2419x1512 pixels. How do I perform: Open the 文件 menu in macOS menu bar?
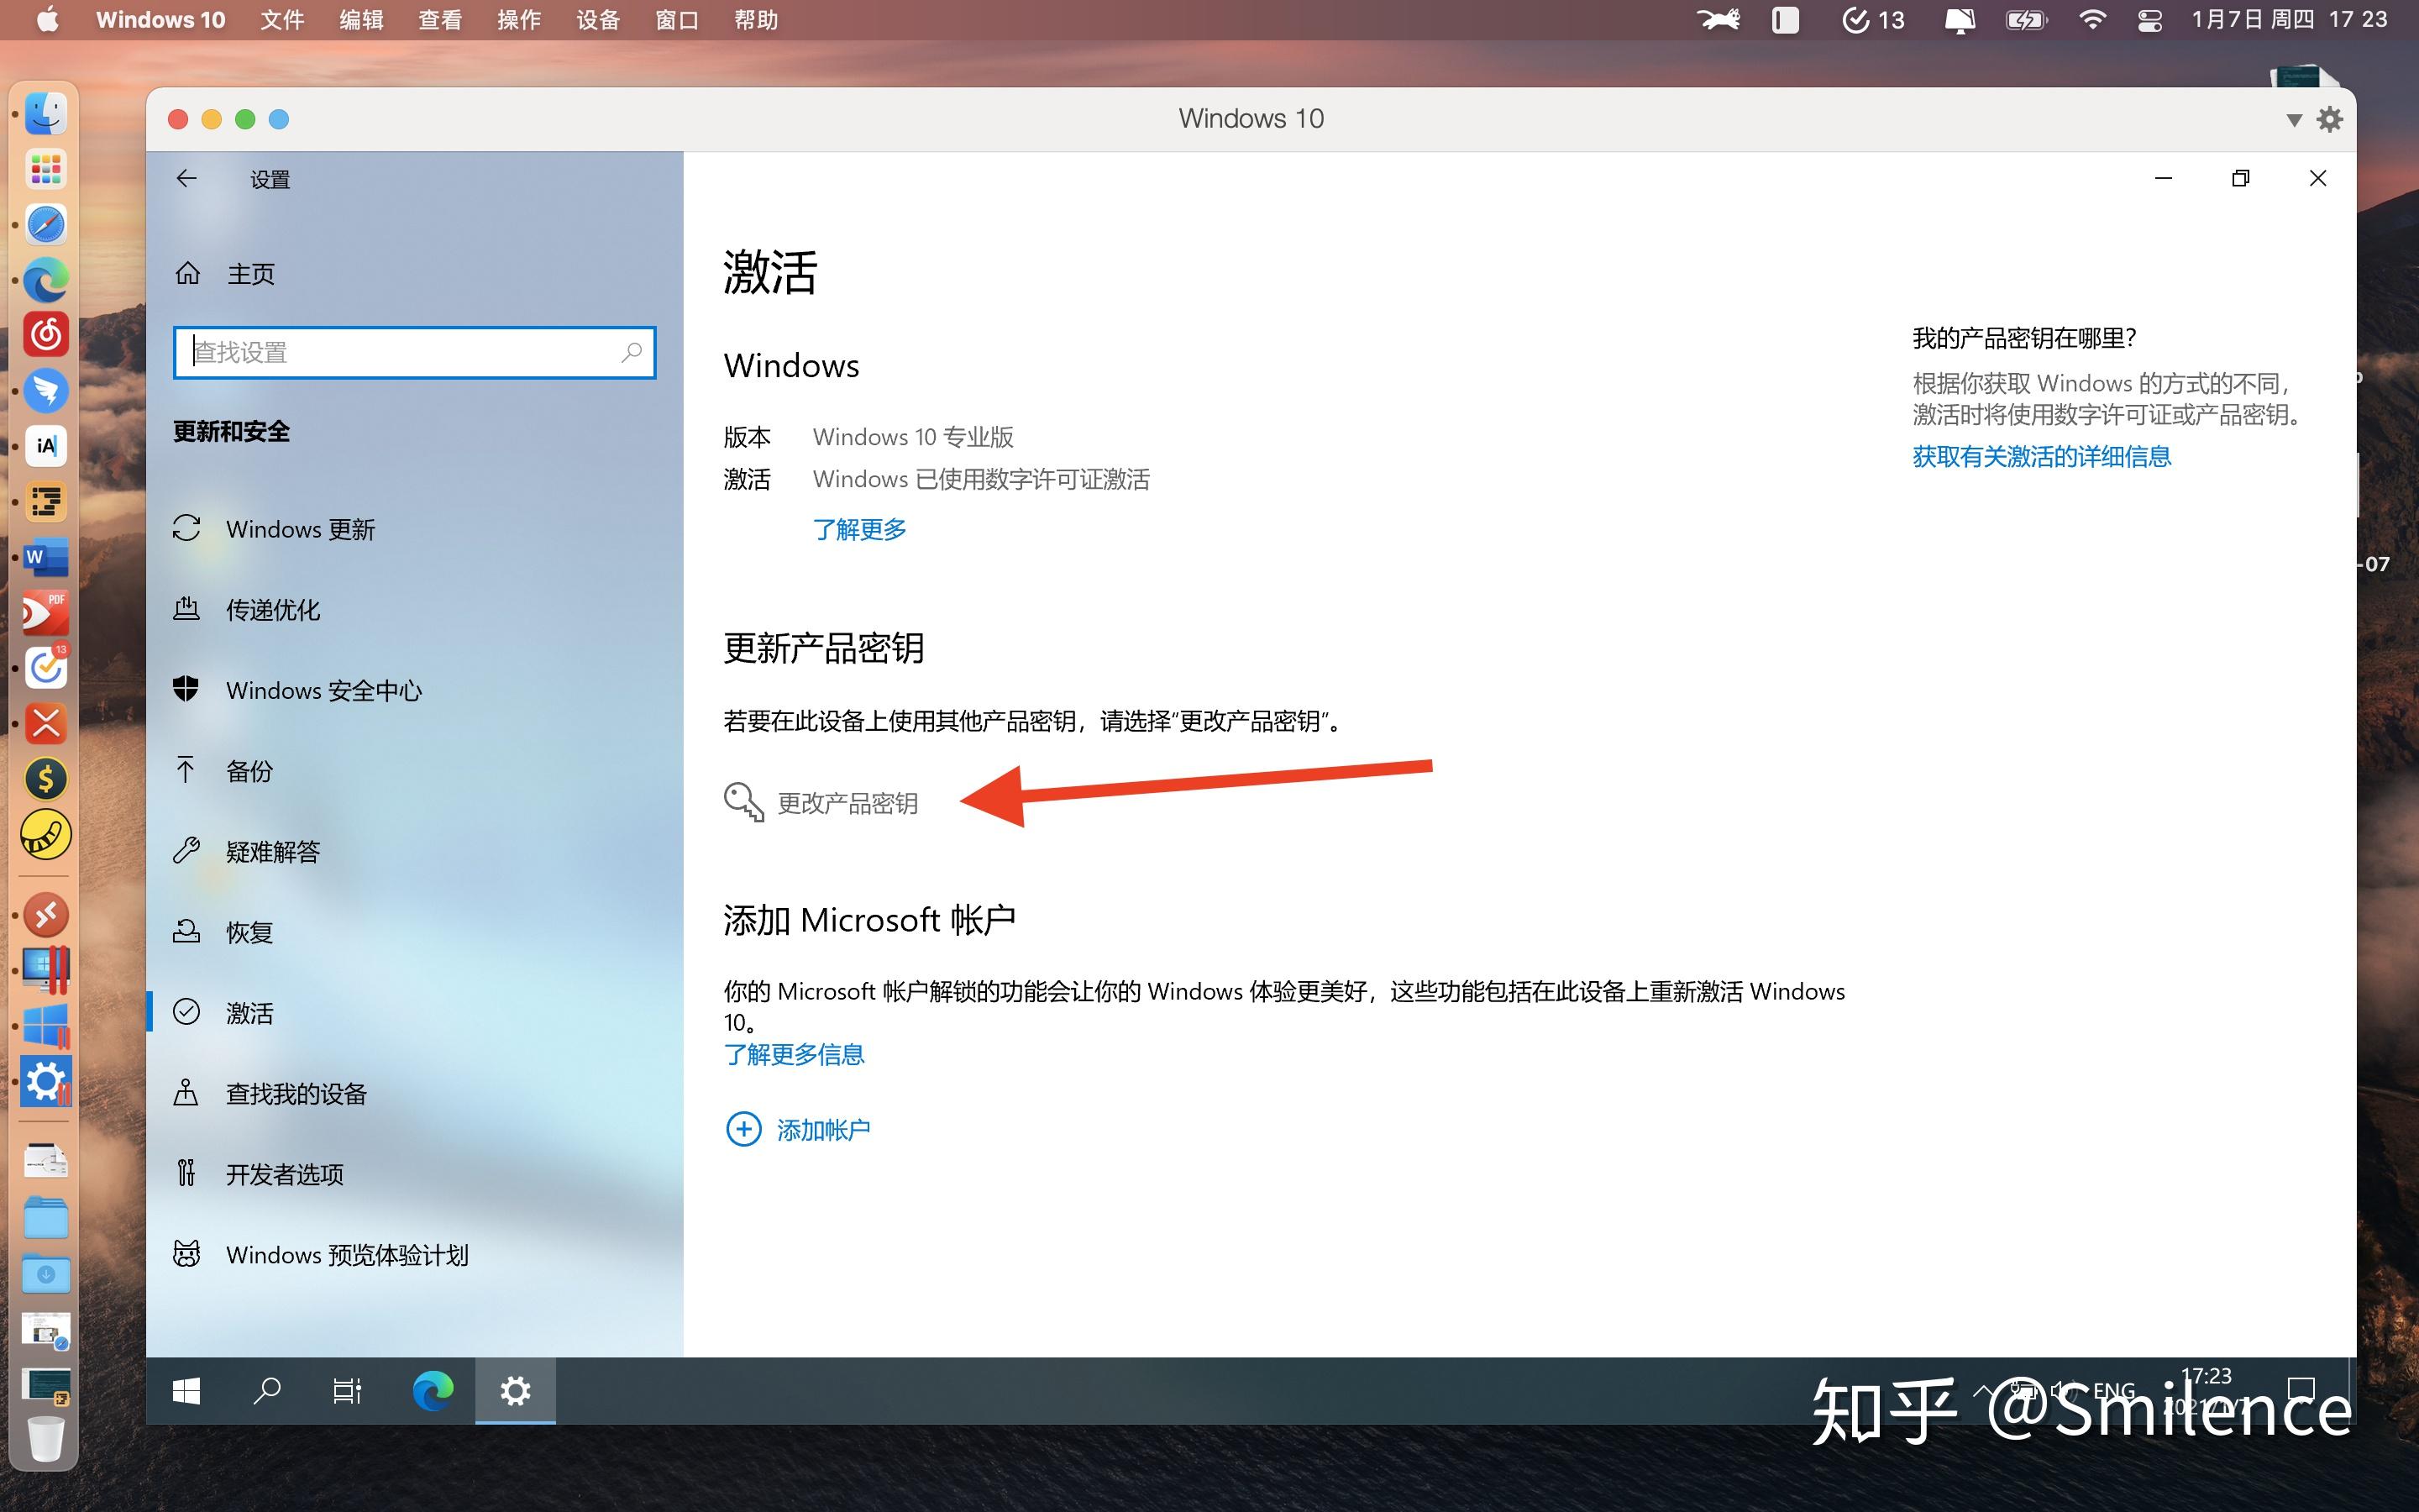tap(282, 20)
